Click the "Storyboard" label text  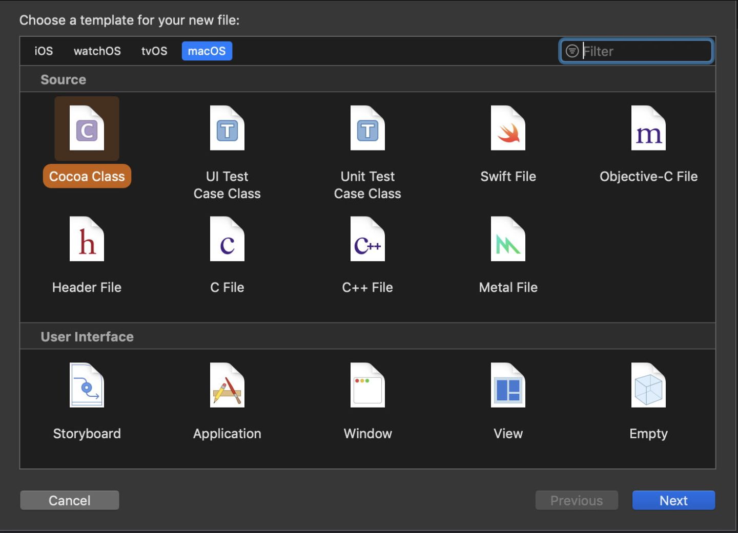point(87,434)
